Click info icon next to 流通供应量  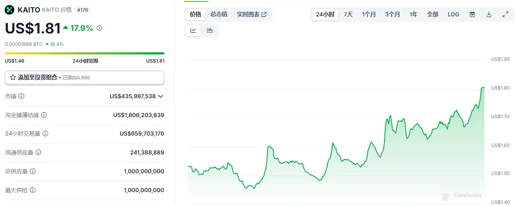(x=38, y=153)
